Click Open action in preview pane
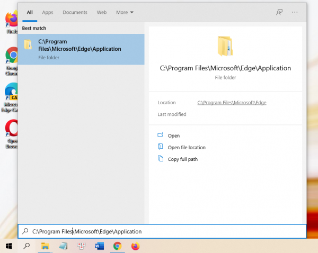The width and height of the screenshot is (318, 253). pos(174,135)
